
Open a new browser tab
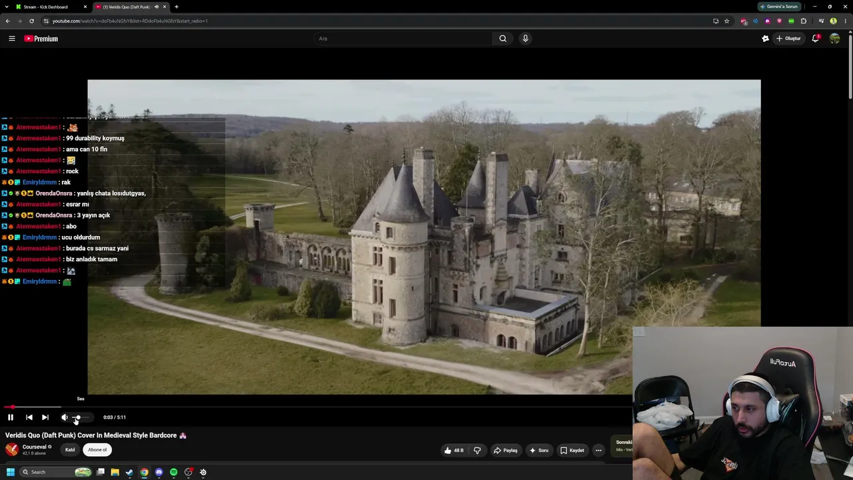(177, 7)
